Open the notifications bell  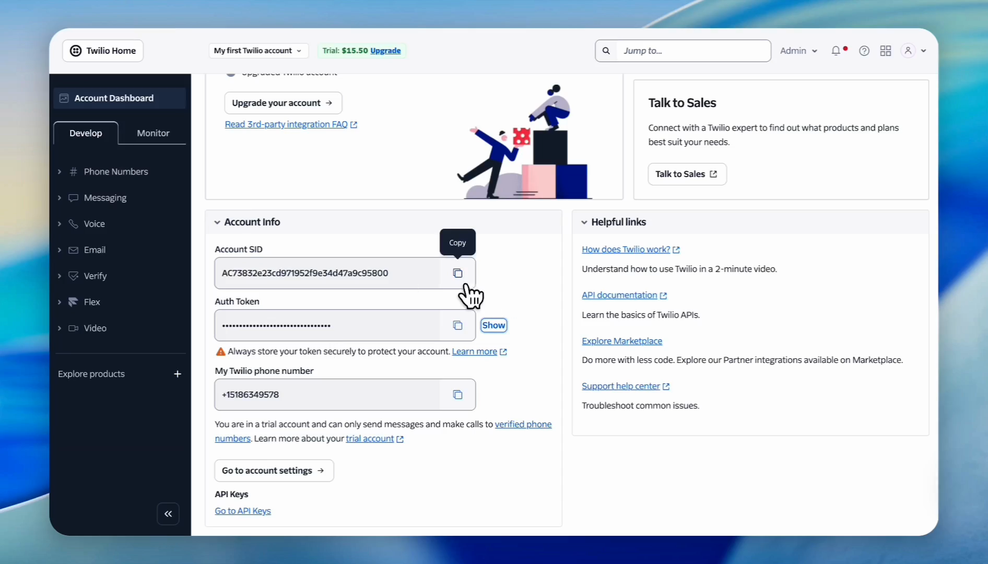836,51
